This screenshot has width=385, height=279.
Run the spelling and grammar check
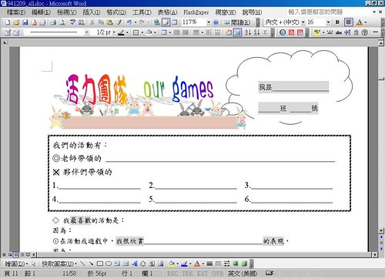(x=73, y=22)
